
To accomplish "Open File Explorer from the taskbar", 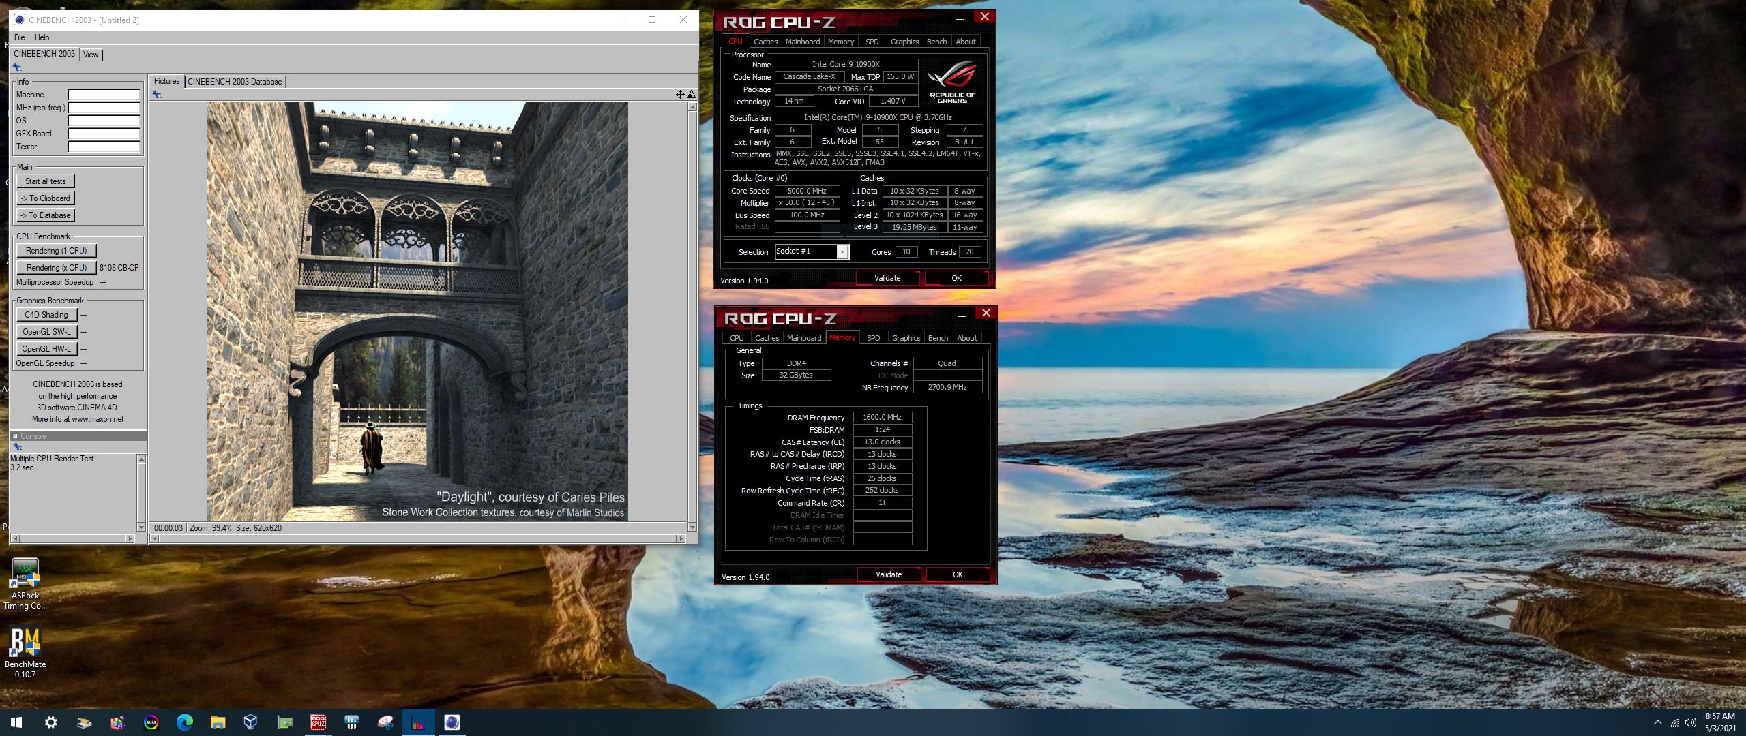I will [x=218, y=722].
